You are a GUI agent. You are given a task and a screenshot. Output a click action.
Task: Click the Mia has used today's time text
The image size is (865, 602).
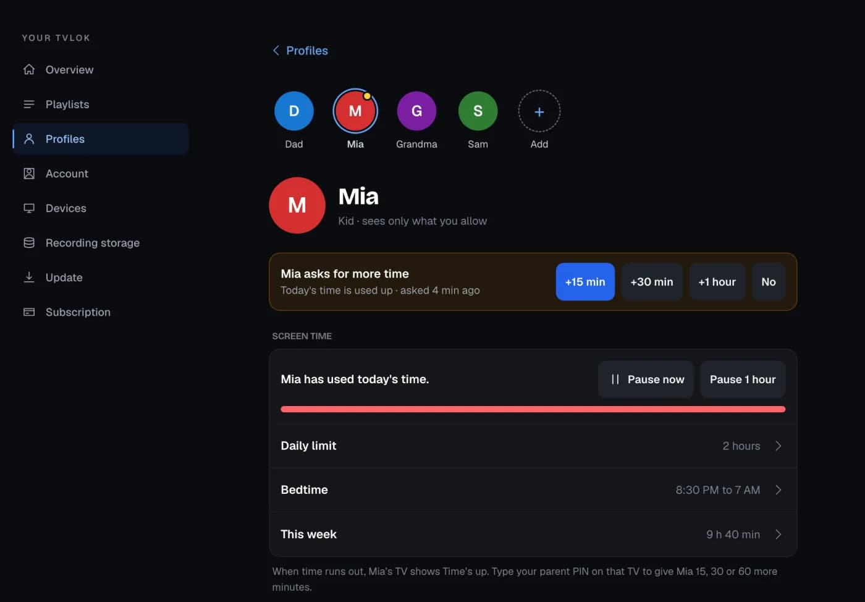pos(355,379)
